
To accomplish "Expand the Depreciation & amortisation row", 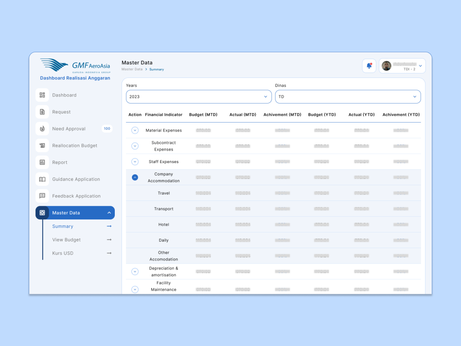I will pyautogui.click(x=135, y=272).
